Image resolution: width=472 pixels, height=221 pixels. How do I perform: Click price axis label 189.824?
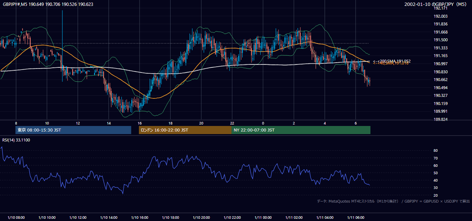click(x=441, y=119)
